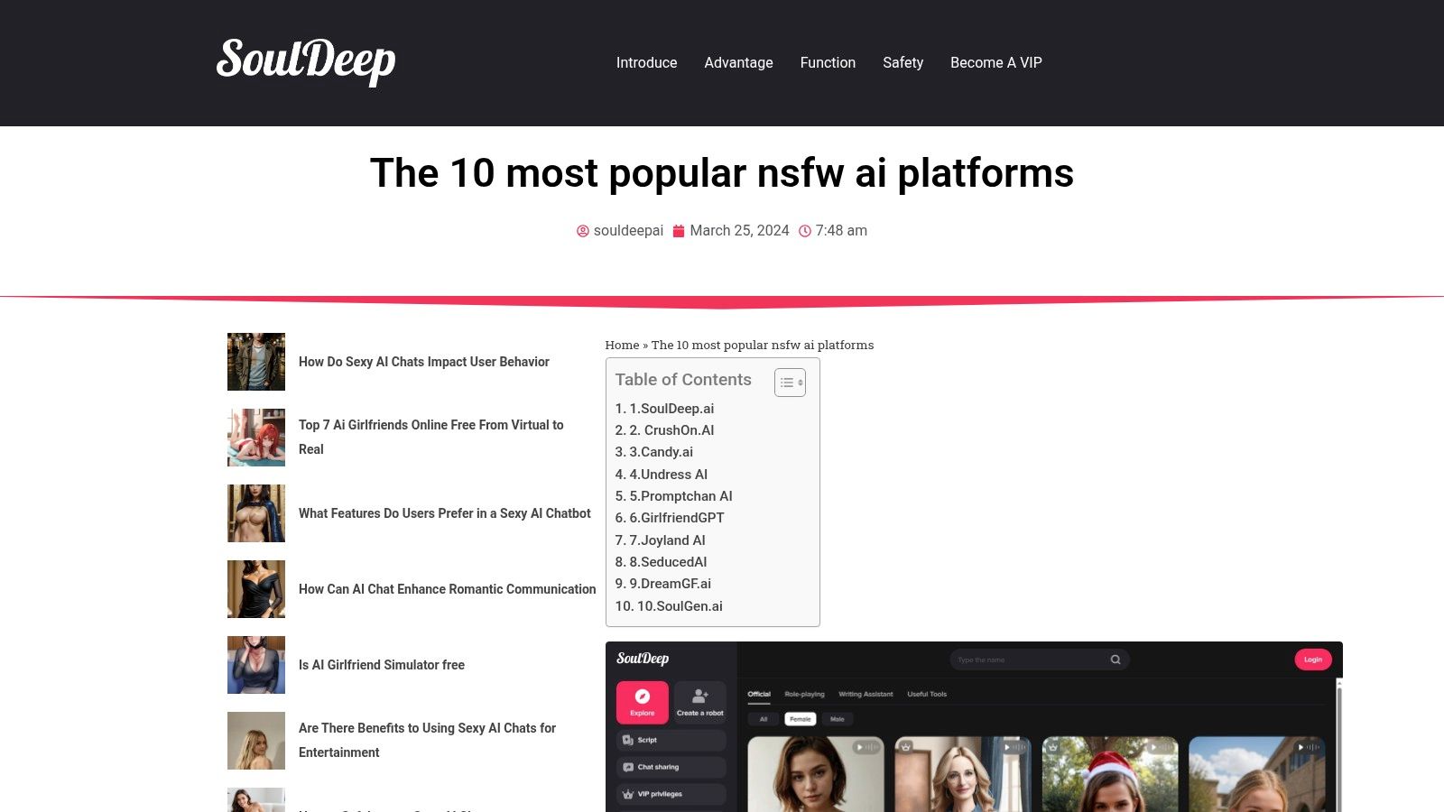This screenshot has width=1444, height=812.
Task: Click thumbnail for 'Is AI Girlfriend Simulator free' post
Action: pyautogui.click(x=256, y=665)
